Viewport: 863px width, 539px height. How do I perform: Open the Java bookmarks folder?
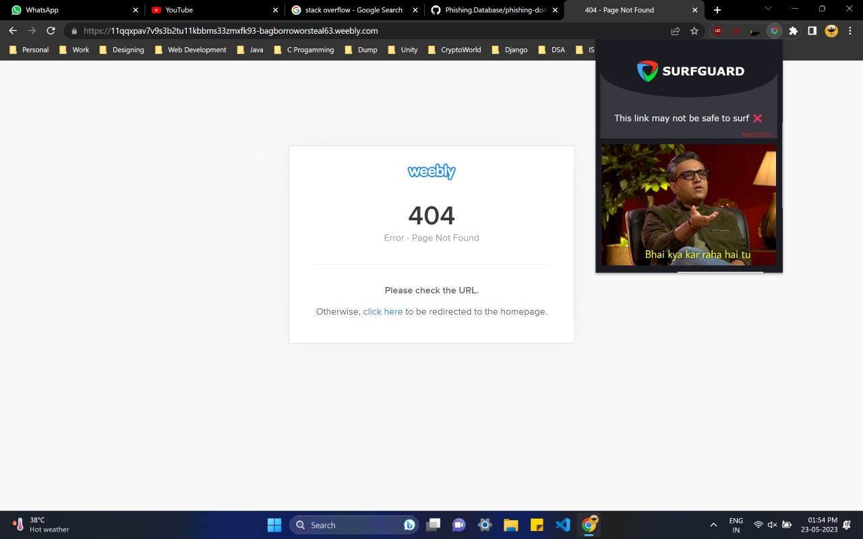[250, 50]
